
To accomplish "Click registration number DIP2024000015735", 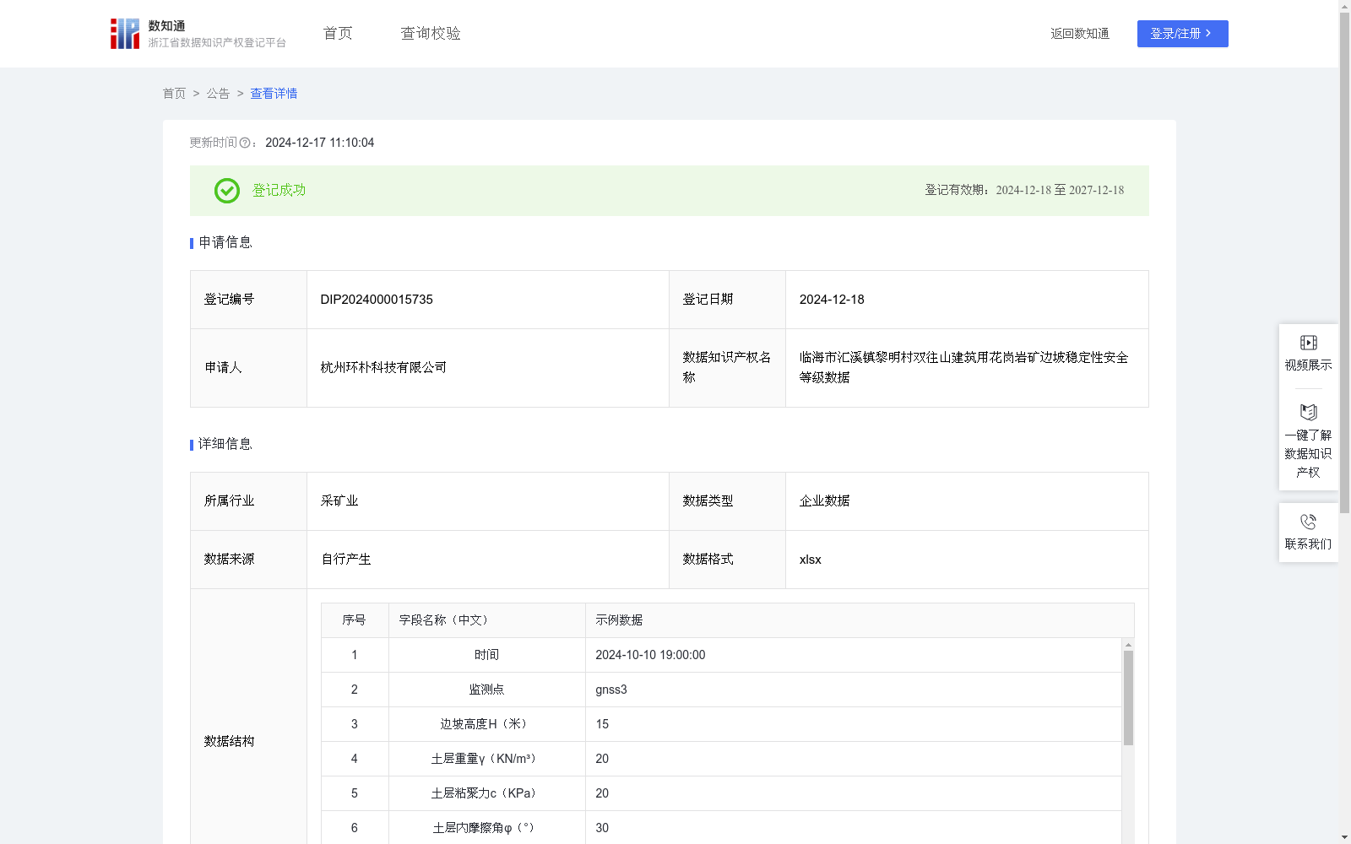I will (x=377, y=300).
